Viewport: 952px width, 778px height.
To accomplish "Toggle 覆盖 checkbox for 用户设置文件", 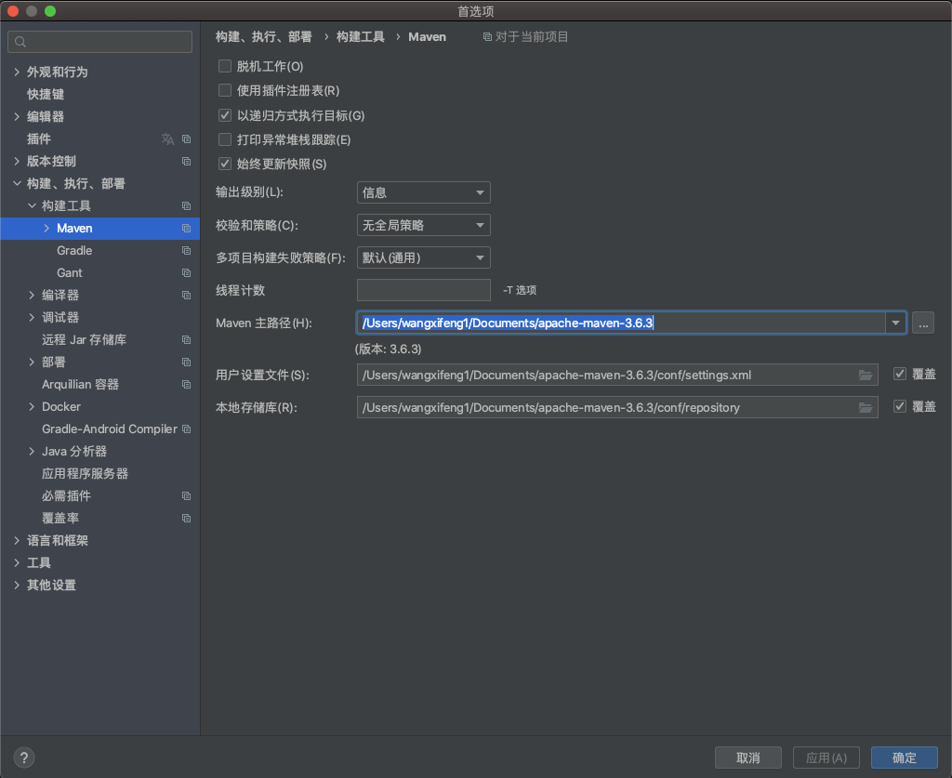I will [x=900, y=374].
